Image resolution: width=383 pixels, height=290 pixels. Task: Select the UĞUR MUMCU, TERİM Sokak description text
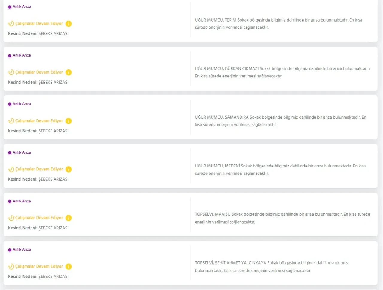[279, 24]
